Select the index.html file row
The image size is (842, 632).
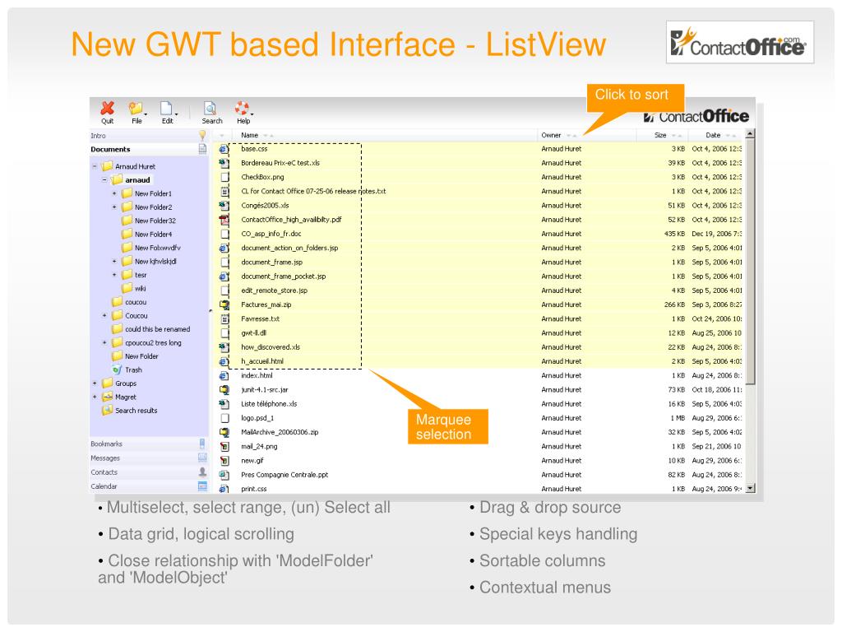tap(257, 375)
